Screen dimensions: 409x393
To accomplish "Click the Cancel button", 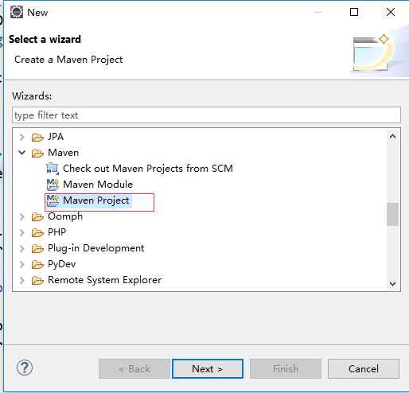I will [x=364, y=368].
